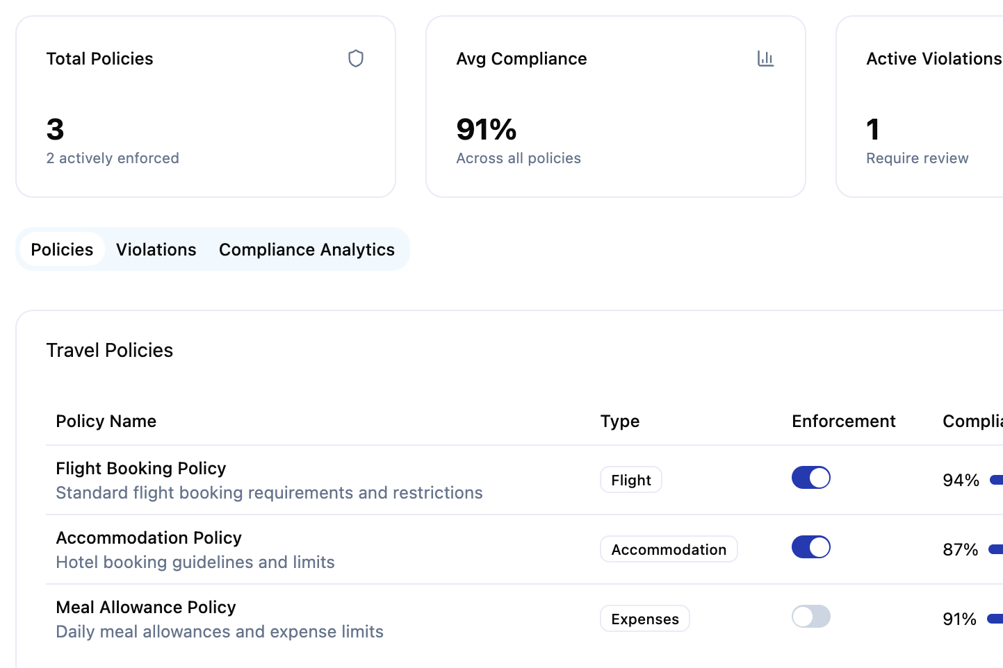This screenshot has width=1003, height=668.
Task: Click the Flight Booking Policy compliance bar
Action: coord(996,480)
